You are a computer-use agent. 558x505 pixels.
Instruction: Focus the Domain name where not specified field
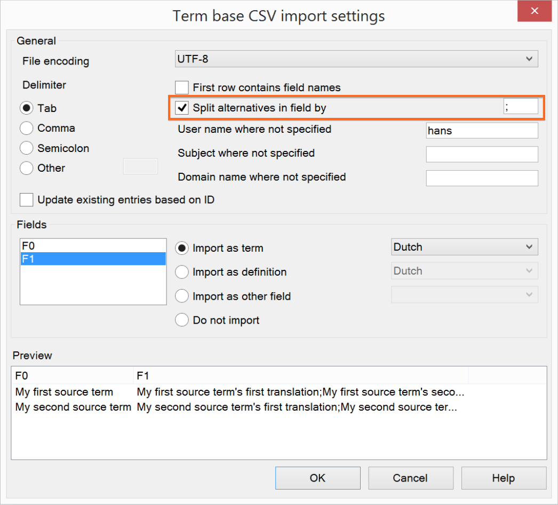click(x=482, y=178)
